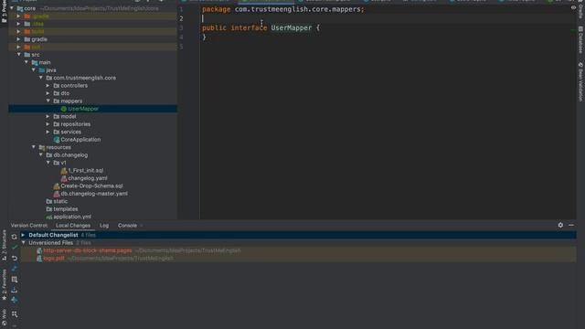This screenshot has height=329, width=585.
Task: Select the static folder
Action: pyautogui.click(x=60, y=201)
